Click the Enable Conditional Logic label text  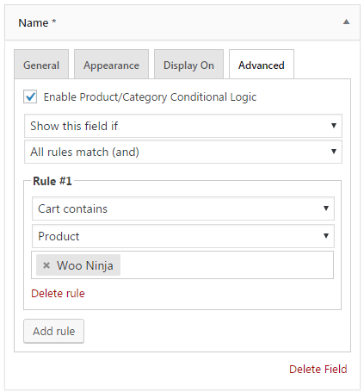tap(150, 97)
